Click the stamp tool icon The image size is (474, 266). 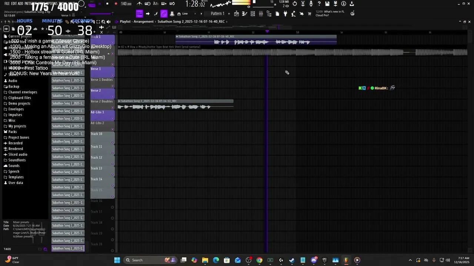pyautogui.click(x=172, y=14)
